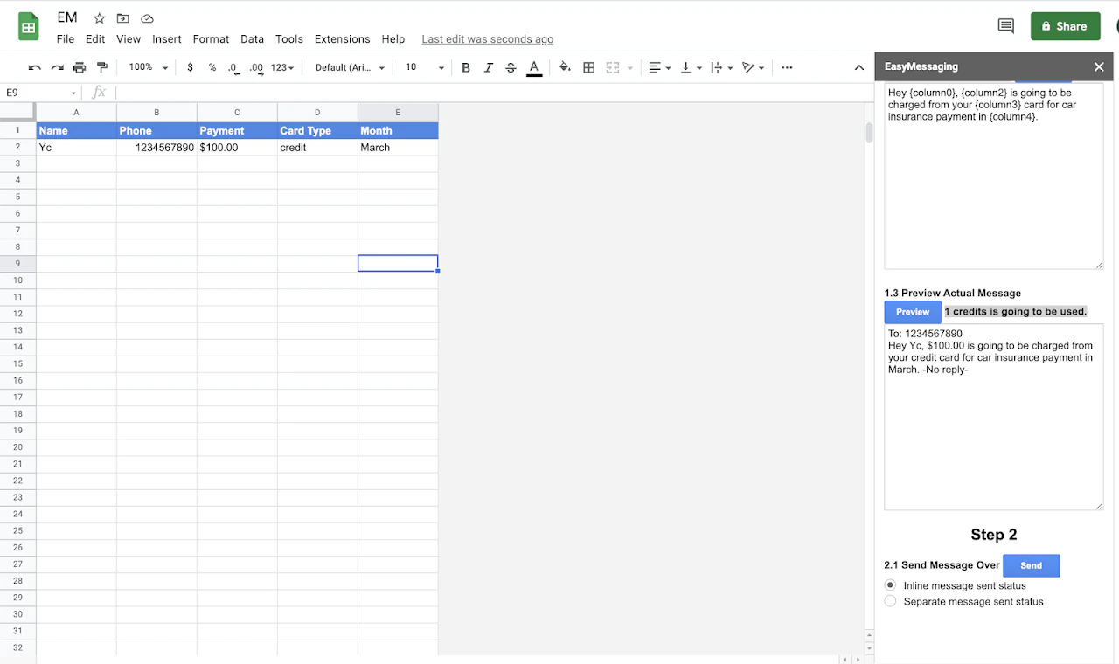The image size is (1119, 664).
Task: Open the text color swatch
Action: pyautogui.click(x=534, y=67)
